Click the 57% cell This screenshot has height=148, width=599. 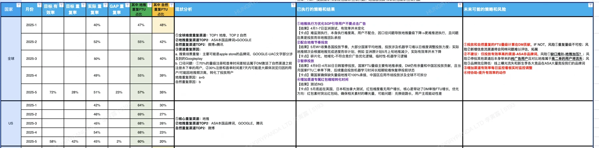pos(141,92)
